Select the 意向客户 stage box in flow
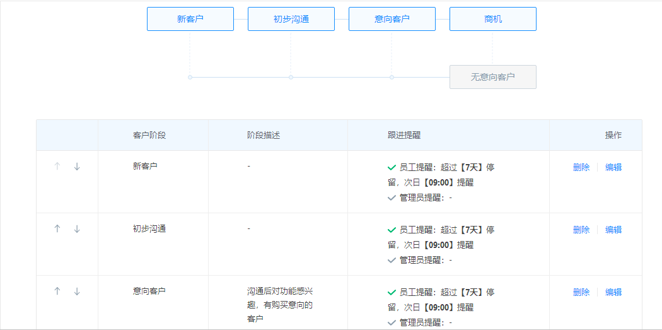This screenshot has height=330, width=662. (392, 19)
